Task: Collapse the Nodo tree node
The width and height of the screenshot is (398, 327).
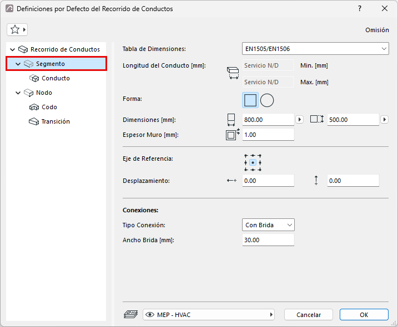Action: (x=18, y=93)
